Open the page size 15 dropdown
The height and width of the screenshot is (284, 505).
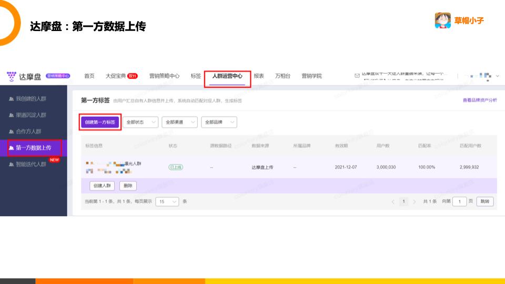(167, 201)
